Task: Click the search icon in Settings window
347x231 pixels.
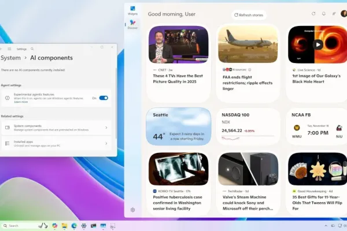Action: coord(32,49)
